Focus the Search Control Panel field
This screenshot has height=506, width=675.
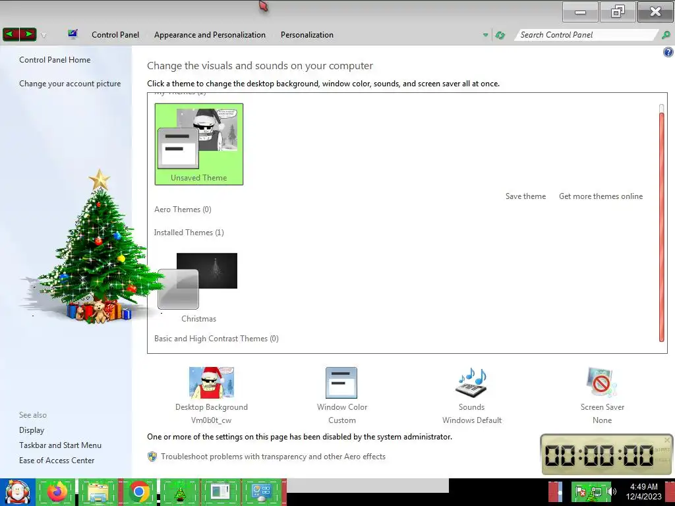coord(585,35)
